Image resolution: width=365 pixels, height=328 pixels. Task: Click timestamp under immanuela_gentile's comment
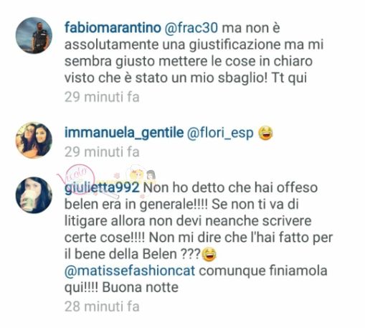(x=102, y=152)
